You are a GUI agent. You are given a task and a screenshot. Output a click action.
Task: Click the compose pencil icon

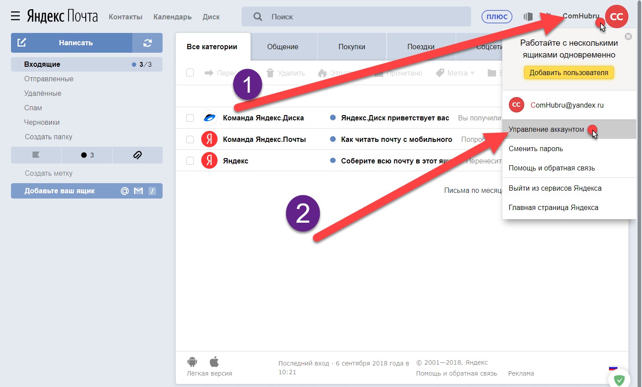pos(22,43)
